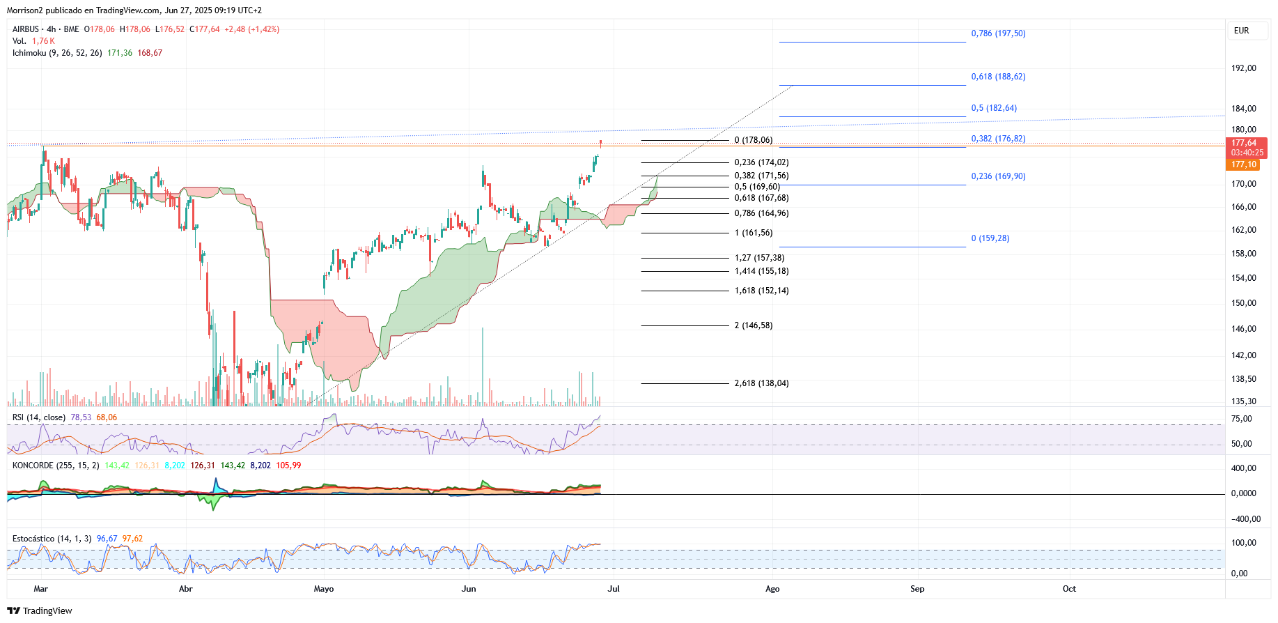Screen dimensions: 1278x623
Task: Select the AIRBUS · 4h · BME symbol title
Action: pyautogui.click(x=46, y=29)
